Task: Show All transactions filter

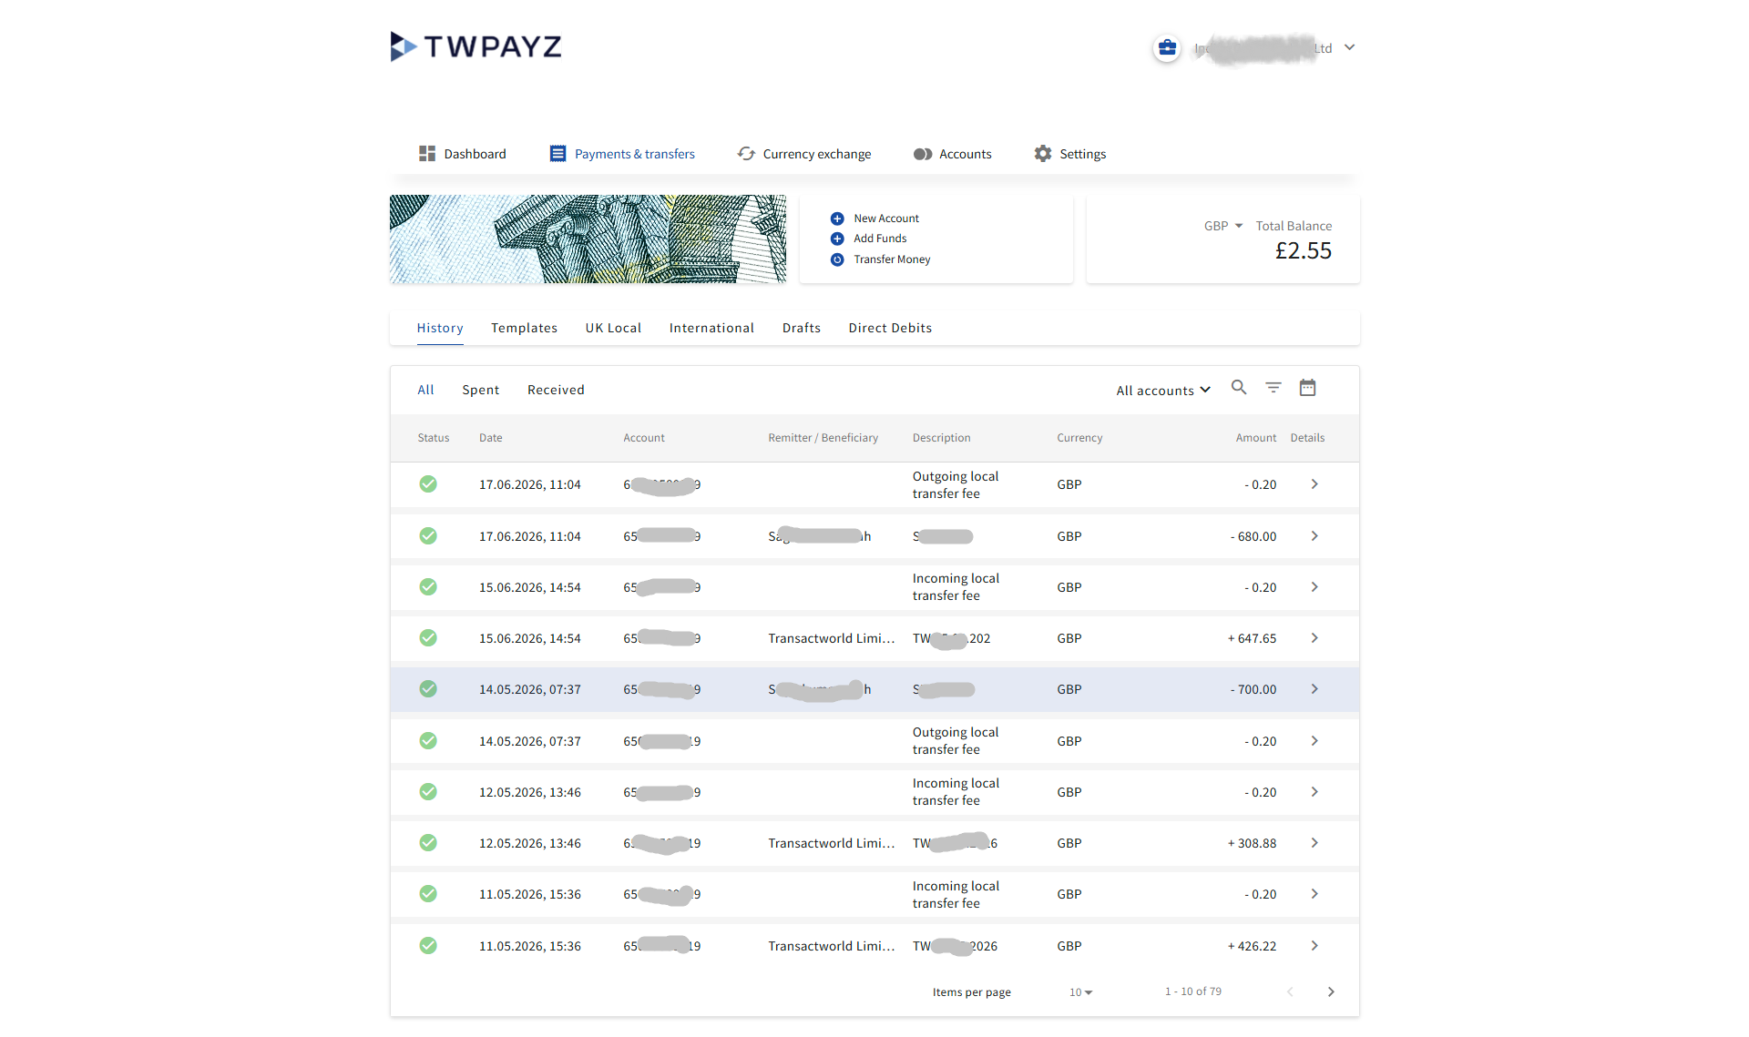Action: point(425,390)
